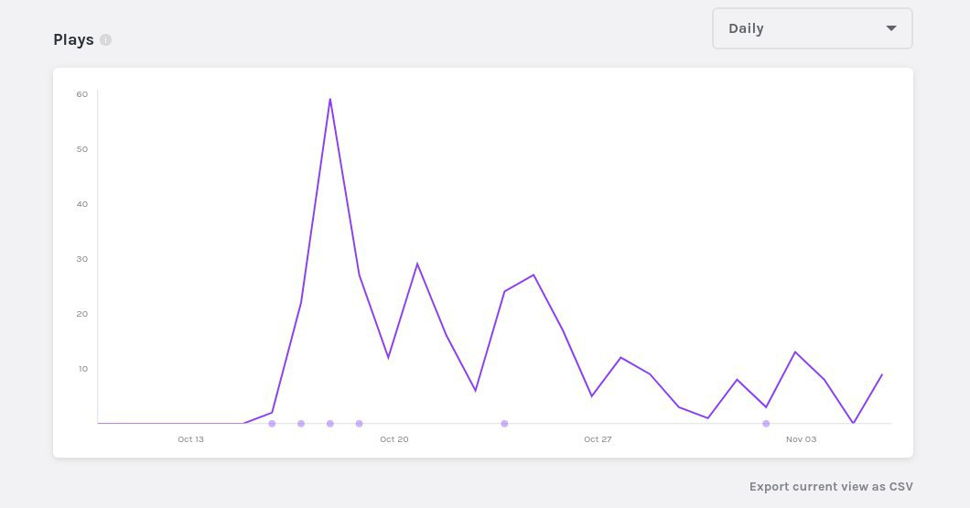Click the Oct 13 x-axis label
The height and width of the screenshot is (508, 970).
(190, 439)
